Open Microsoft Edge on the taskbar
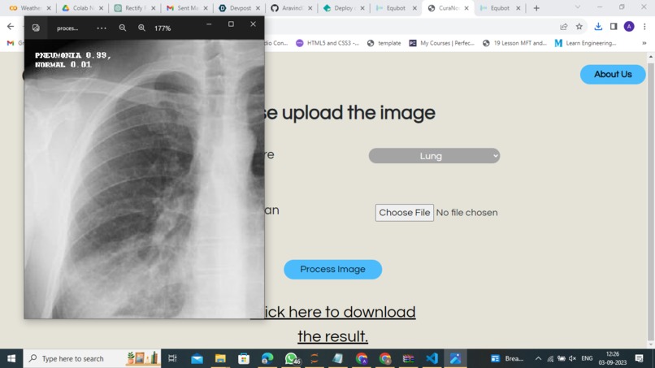The width and height of the screenshot is (655, 368). tap(267, 358)
